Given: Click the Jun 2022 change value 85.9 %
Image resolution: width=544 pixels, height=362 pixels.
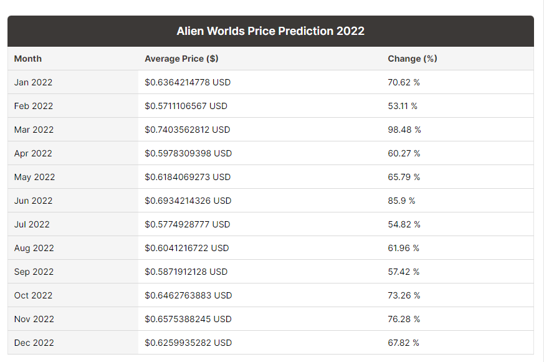Looking at the screenshot, I should pyautogui.click(x=401, y=201).
